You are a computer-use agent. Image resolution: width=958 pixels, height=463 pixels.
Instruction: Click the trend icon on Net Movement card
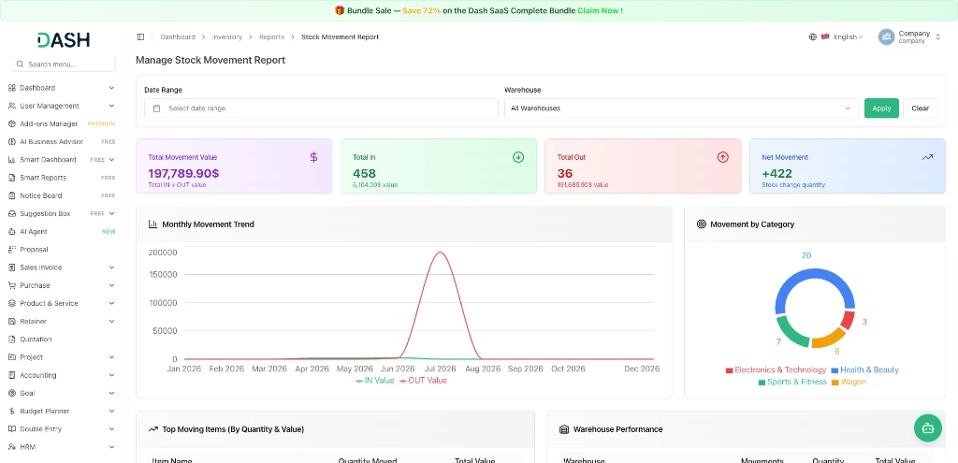927,157
